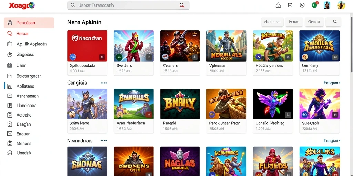Click the Nratenom filter button

click(x=272, y=22)
